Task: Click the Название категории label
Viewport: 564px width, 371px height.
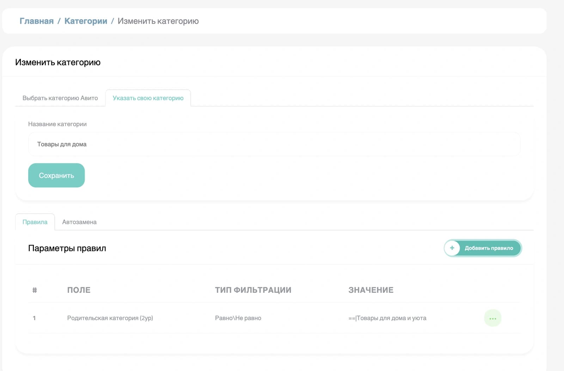Action: click(57, 124)
